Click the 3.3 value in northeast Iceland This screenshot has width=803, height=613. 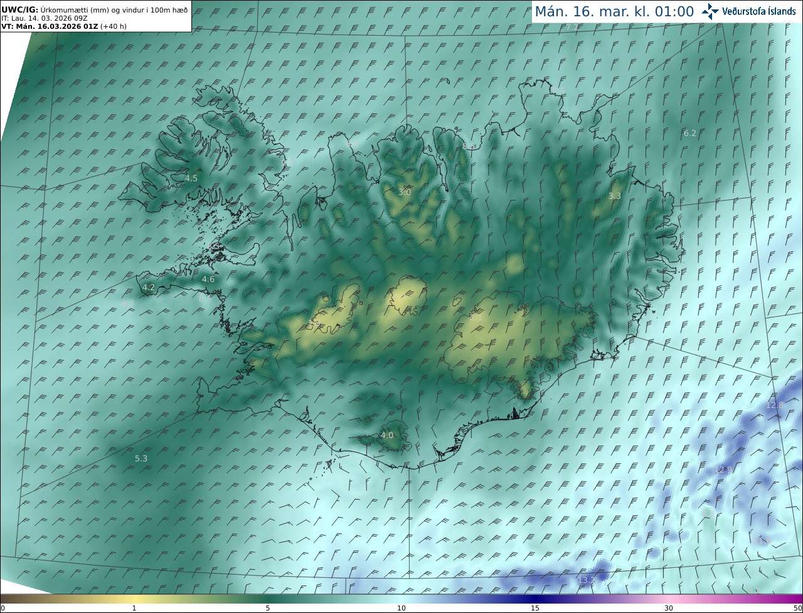(x=615, y=196)
